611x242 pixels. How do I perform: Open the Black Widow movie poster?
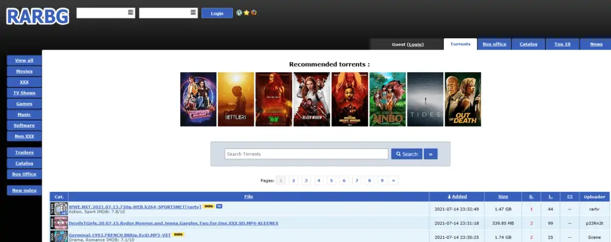coord(311,99)
